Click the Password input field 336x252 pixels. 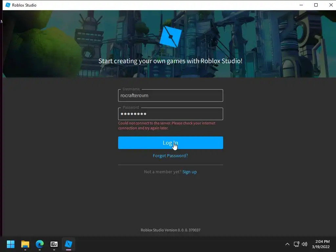click(170, 114)
